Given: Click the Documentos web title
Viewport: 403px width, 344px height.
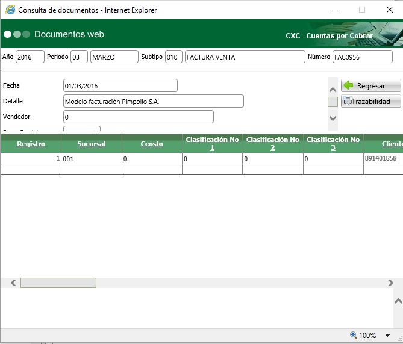Looking at the screenshot, I should [69, 34].
